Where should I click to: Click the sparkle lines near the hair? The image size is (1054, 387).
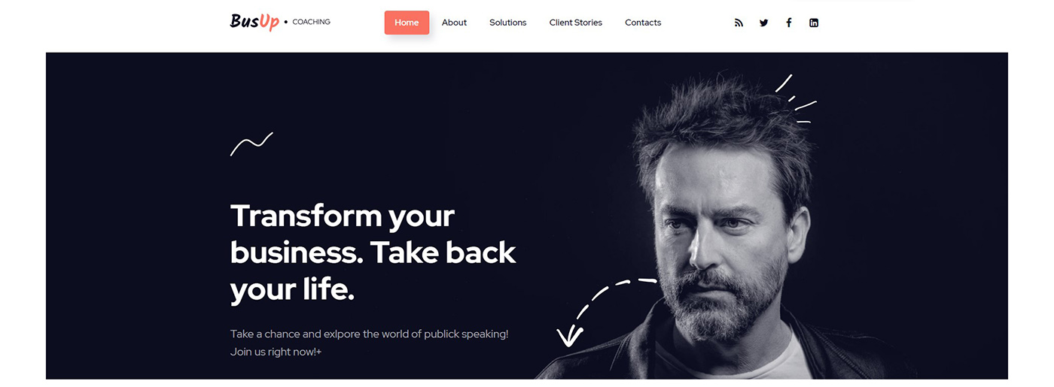796,98
